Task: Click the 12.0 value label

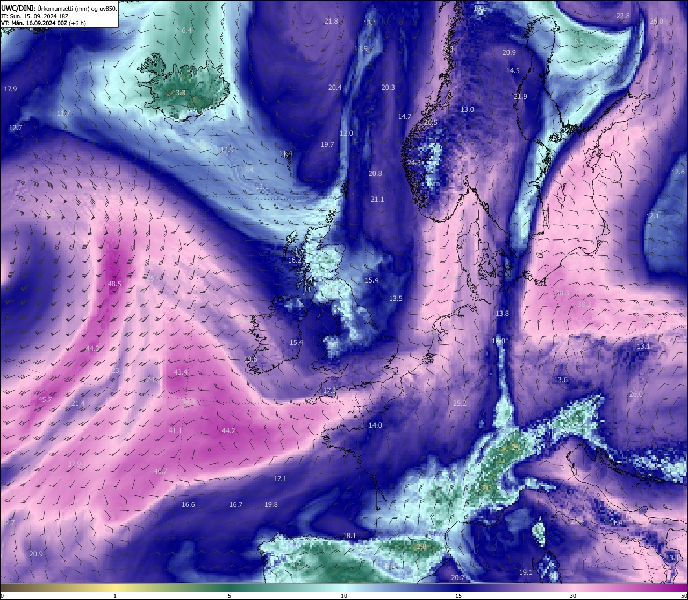Action: [346, 133]
